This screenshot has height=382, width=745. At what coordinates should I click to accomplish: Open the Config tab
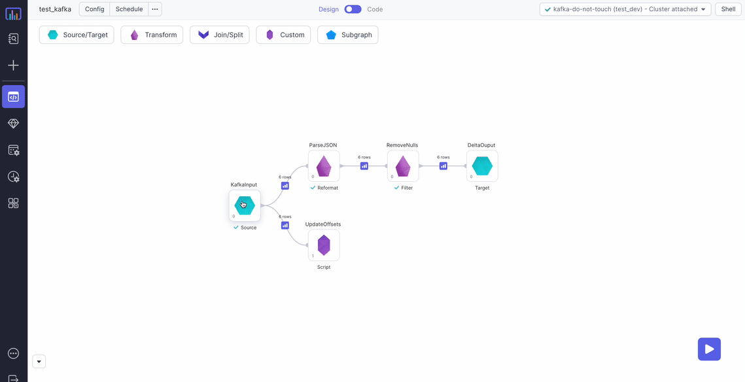click(94, 9)
